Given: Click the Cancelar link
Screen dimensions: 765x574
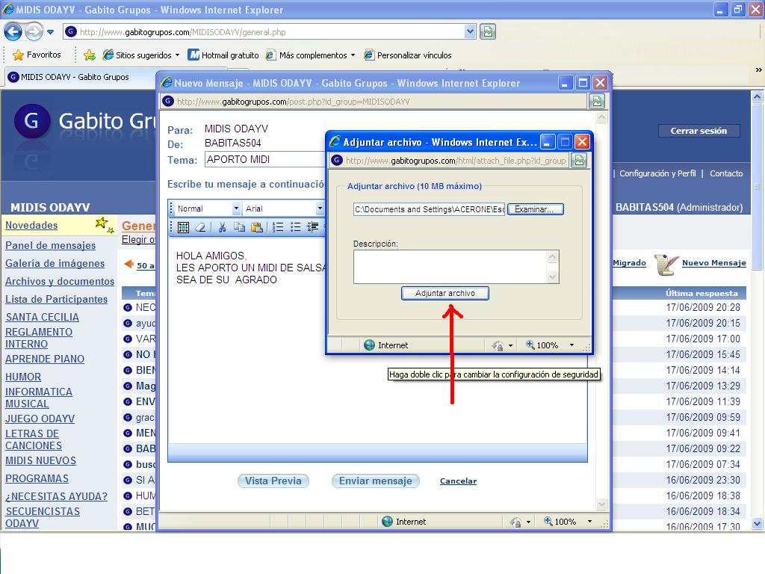Looking at the screenshot, I should (x=458, y=481).
